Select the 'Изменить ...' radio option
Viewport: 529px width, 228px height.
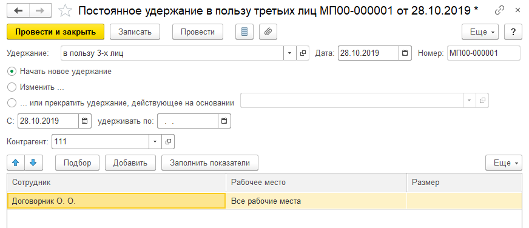tap(12, 87)
